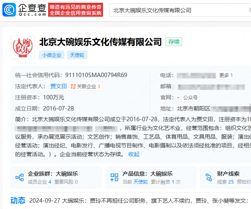Image resolution: width=251 pixels, height=209 pixels.
Task: Open 累计融资 1 次 count
Action: (166, 182)
